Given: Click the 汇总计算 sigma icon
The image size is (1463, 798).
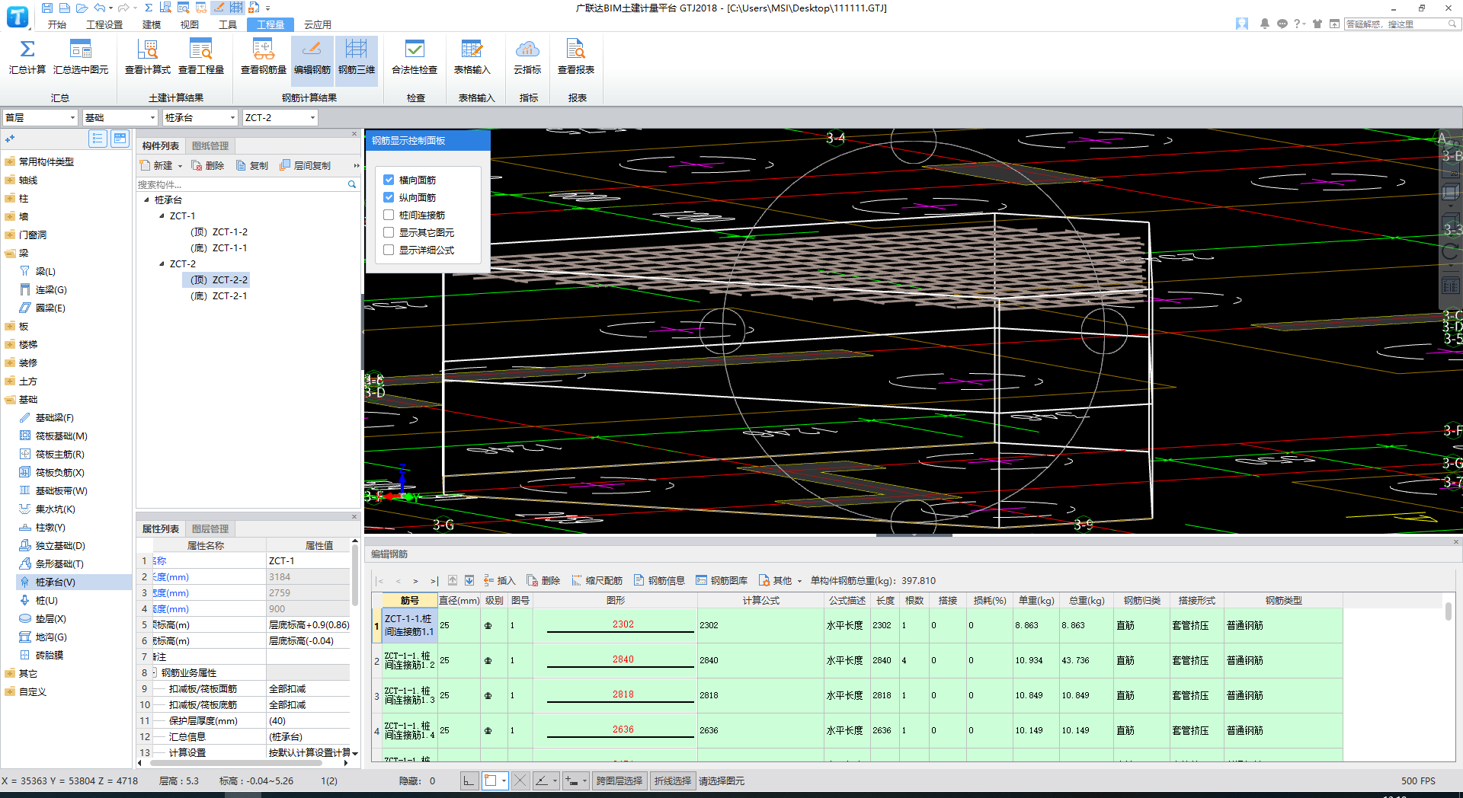Looking at the screenshot, I should pos(27,49).
